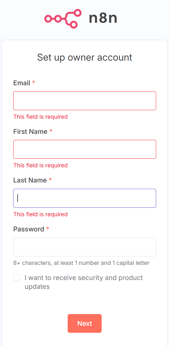
Task: Click the First Name field label
Action: 30,132
